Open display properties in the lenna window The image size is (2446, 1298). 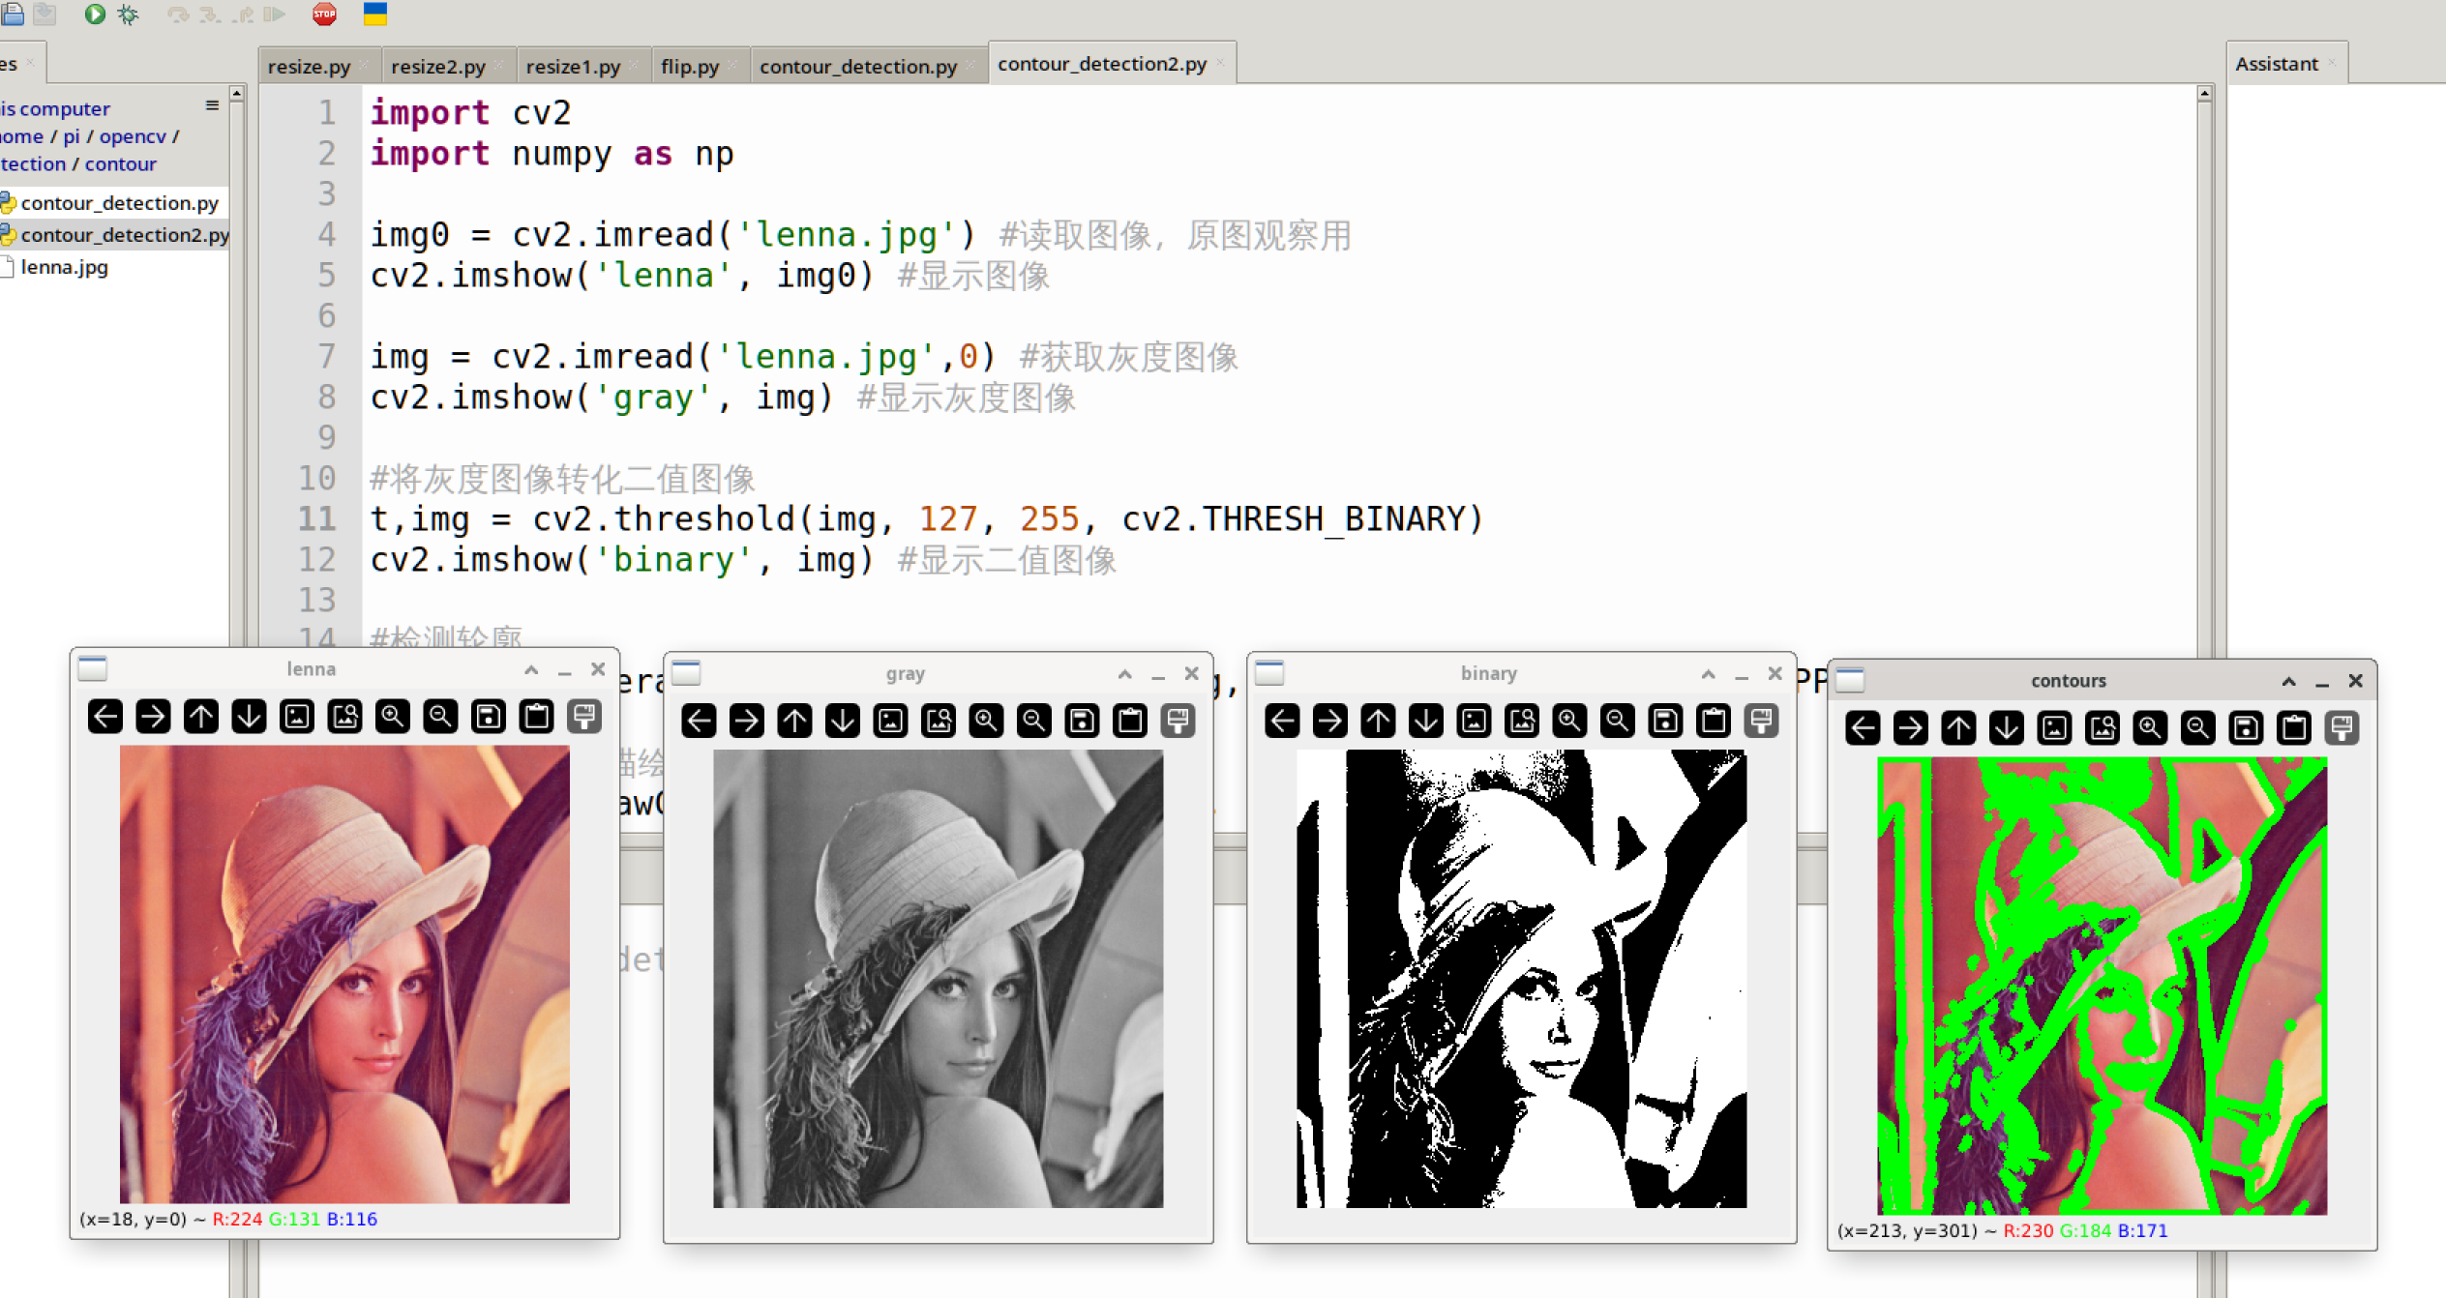[x=584, y=717]
